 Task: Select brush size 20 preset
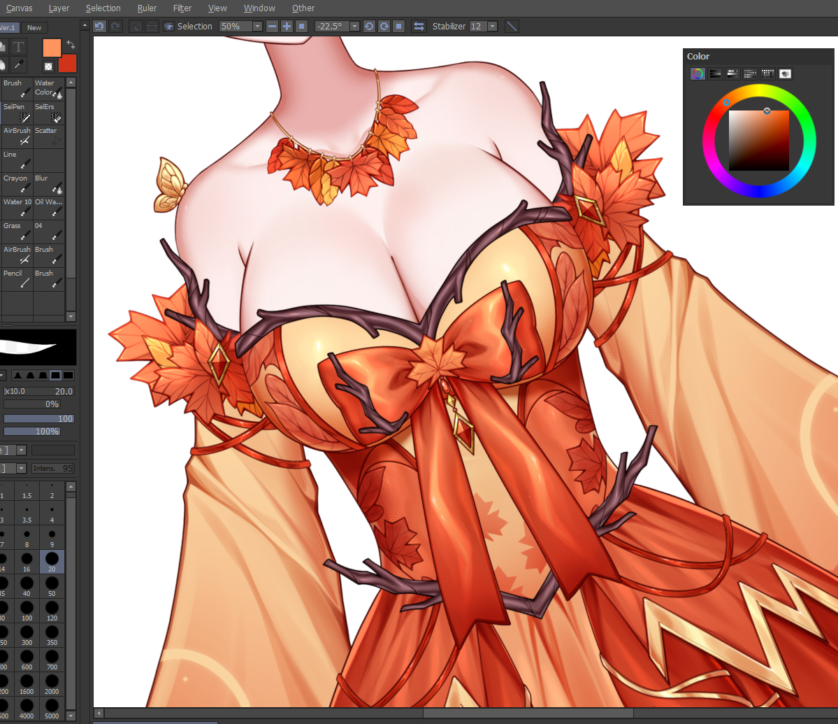point(52,561)
